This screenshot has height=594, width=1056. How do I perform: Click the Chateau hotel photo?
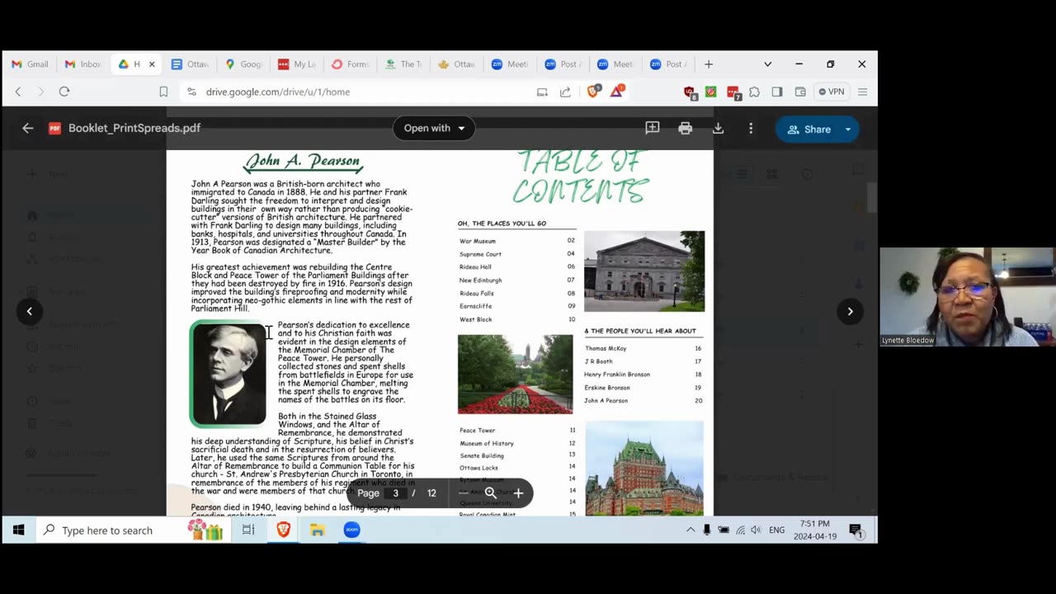tap(644, 468)
